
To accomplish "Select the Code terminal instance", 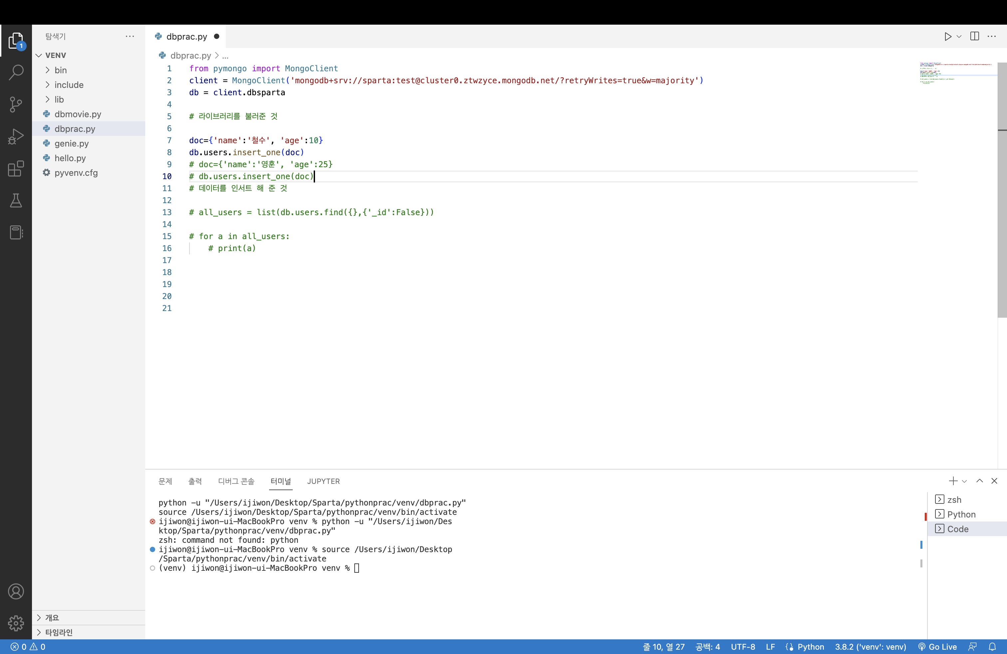I will pos(967,529).
